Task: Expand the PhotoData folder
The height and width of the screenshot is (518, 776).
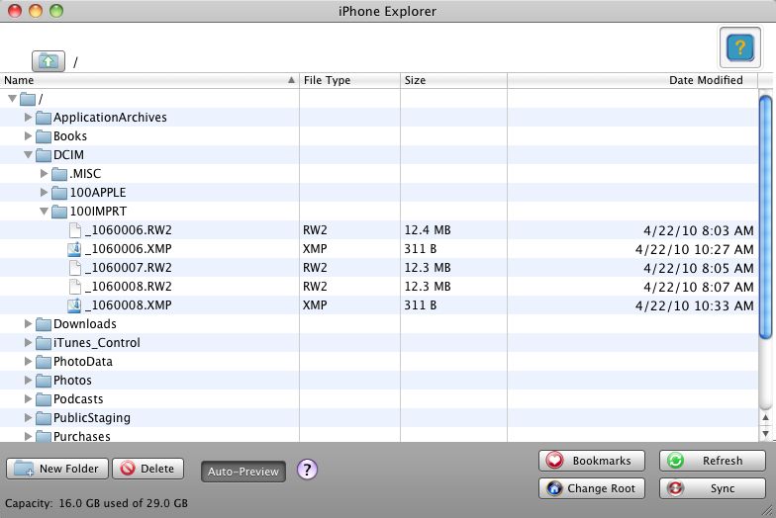Action: pos(28,362)
